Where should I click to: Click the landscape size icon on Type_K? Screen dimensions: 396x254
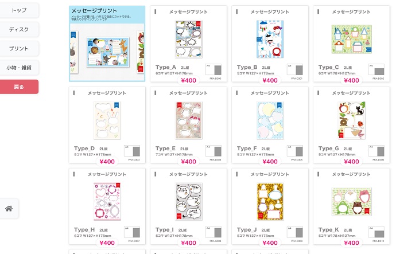[x=376, y=232]
